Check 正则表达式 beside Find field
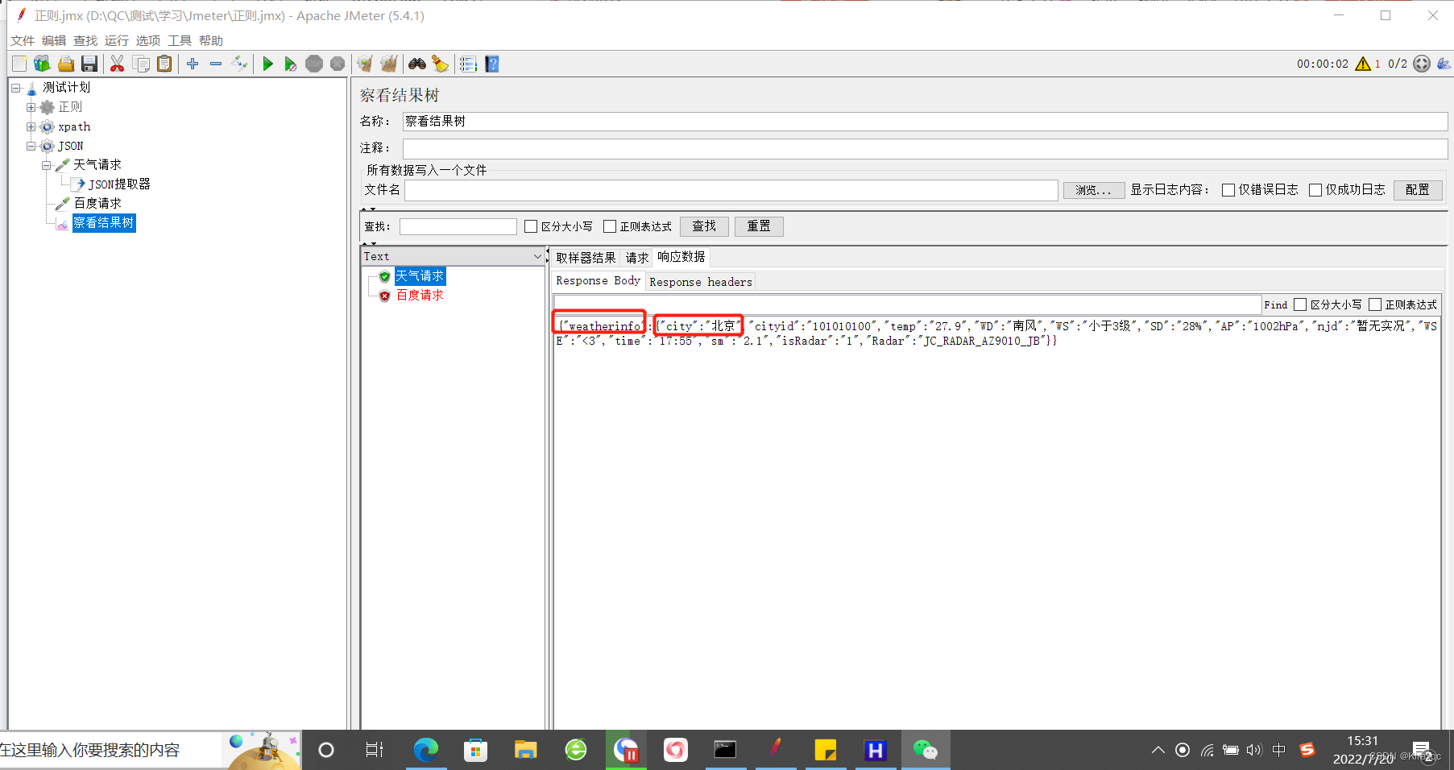 (1375, 304)
